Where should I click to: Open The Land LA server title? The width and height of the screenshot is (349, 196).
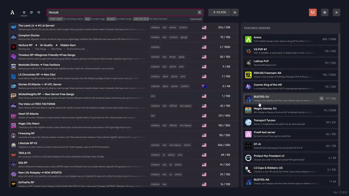pos(36,26)
